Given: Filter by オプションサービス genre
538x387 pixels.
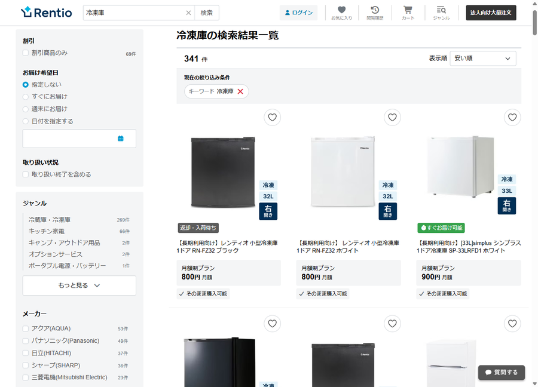Looking at the screenshot, I should [55, 254].
